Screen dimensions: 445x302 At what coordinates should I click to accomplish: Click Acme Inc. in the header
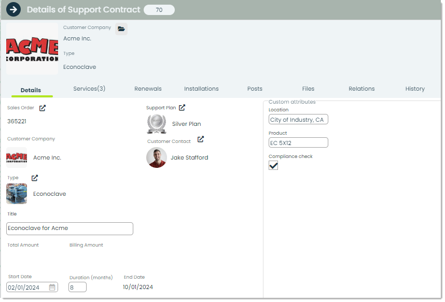tap(77, 38)
